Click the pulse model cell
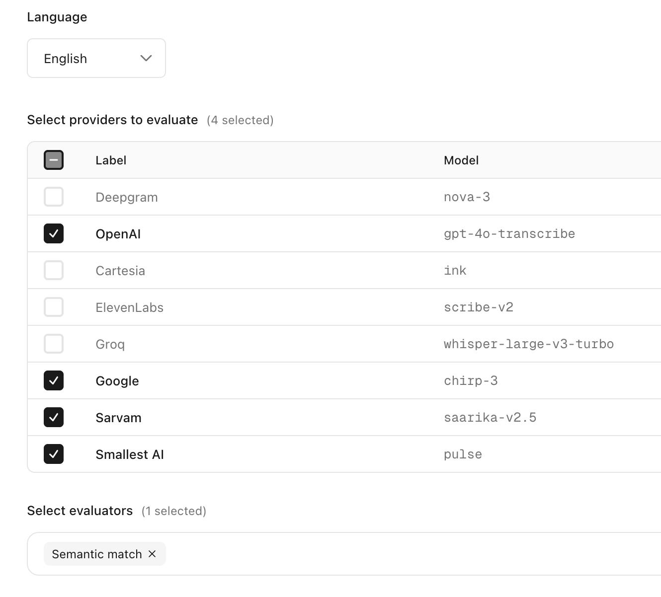The height and width of the screenshot is (597, 661). tap(463, 454)
